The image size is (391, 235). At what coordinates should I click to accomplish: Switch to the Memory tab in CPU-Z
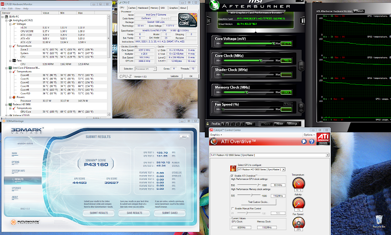[154, 8]
